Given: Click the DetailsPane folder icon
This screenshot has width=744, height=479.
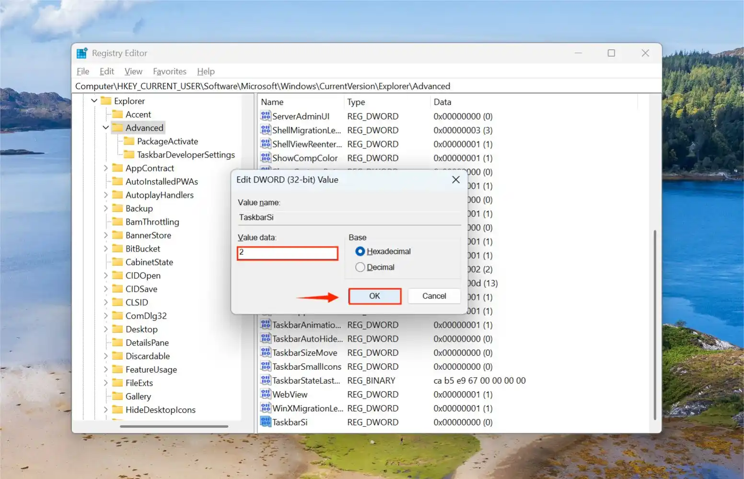Looking at the screenshot, I should click(x=117, y=342).
